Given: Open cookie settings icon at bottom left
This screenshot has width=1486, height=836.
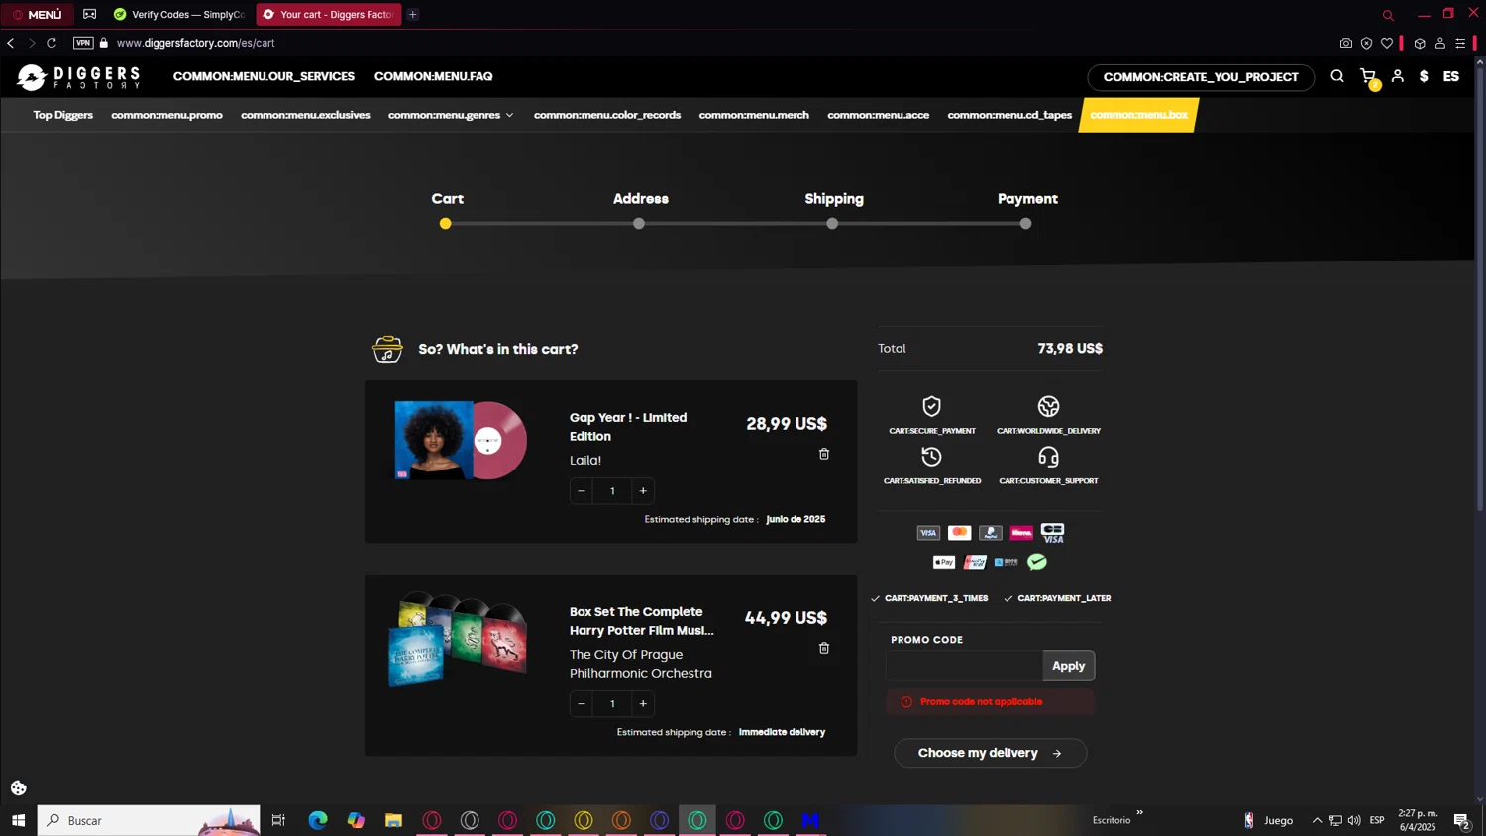Looking at the screenshot, I should tap(19, 788).
